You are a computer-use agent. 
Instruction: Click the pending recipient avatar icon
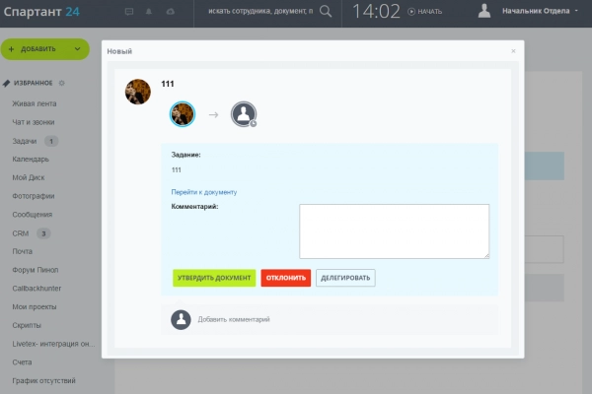click(x=244, y=115)
